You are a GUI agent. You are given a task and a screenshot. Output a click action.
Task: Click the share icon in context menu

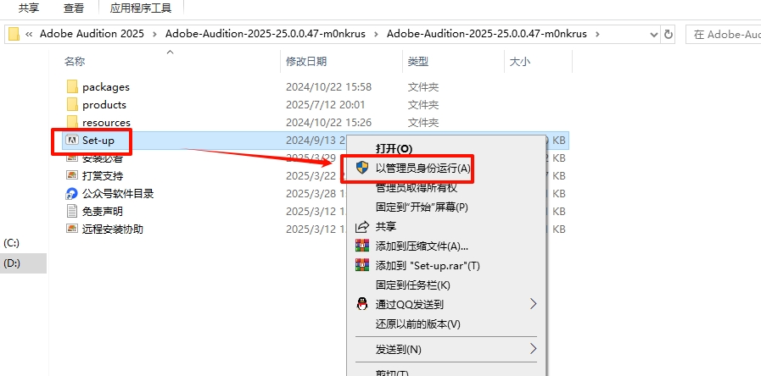pos(362,226)
